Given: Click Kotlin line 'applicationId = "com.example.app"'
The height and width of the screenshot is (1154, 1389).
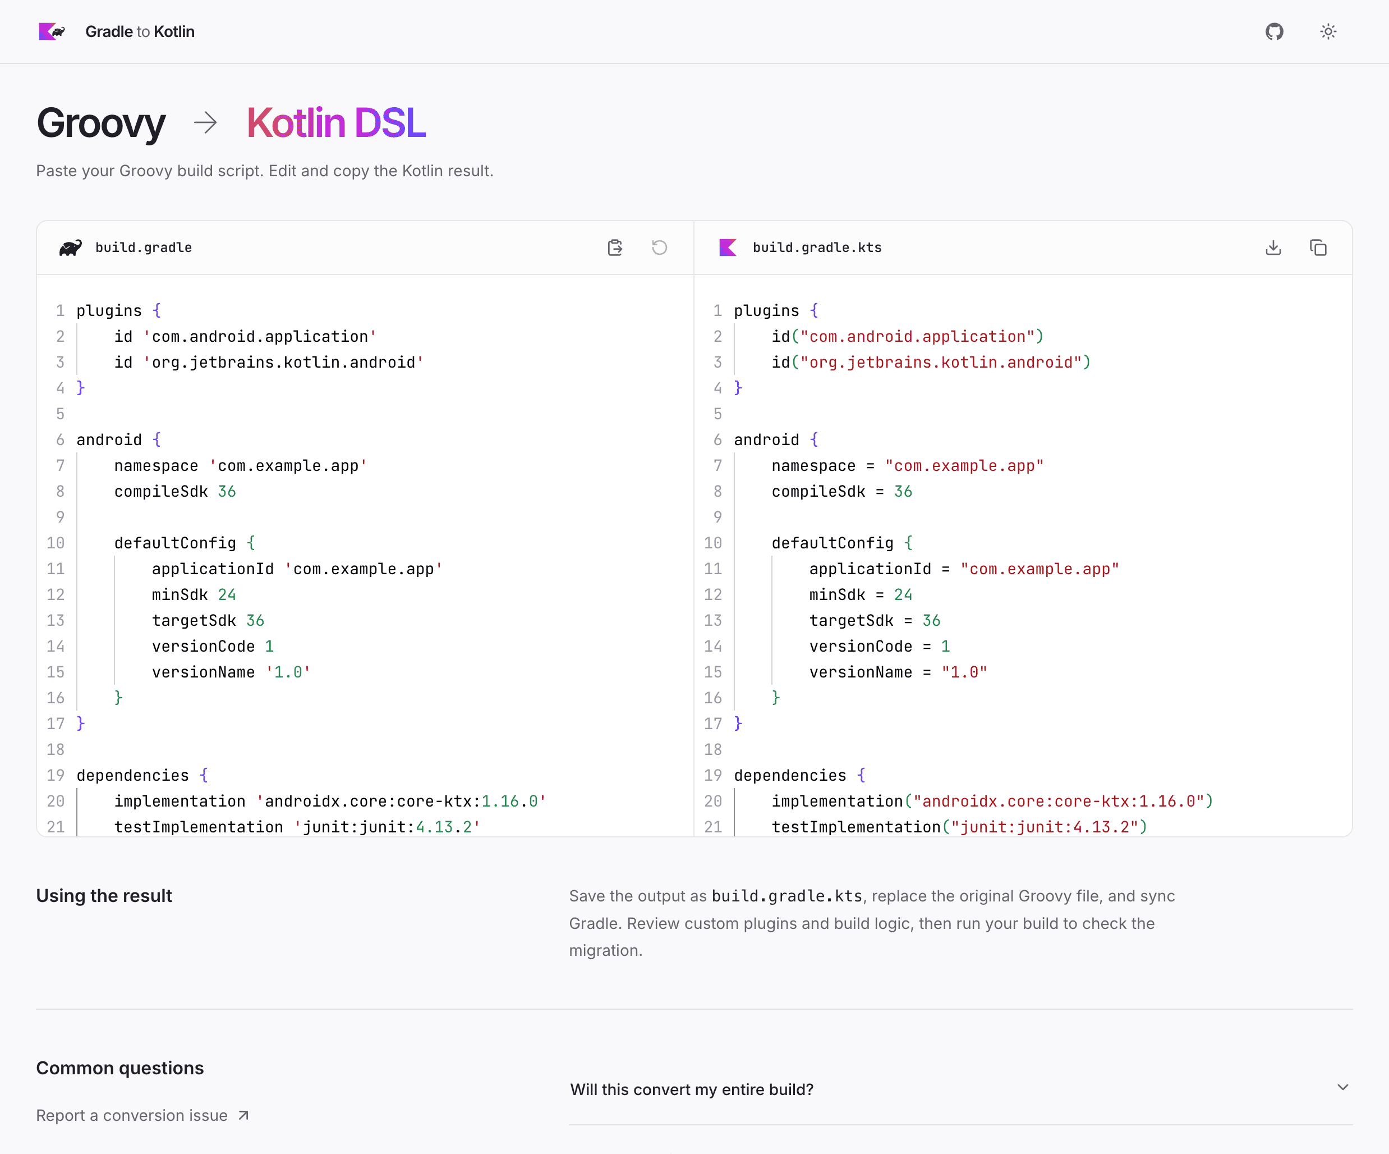Looking at the screenshot, I should click(x=964, y=569).
